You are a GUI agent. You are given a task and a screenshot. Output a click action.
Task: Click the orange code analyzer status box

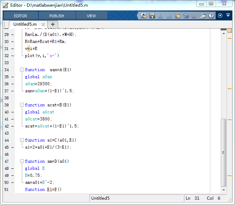pos(230,31)
